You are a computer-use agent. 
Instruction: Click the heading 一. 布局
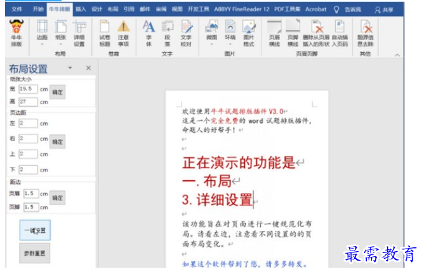point(207,181)
